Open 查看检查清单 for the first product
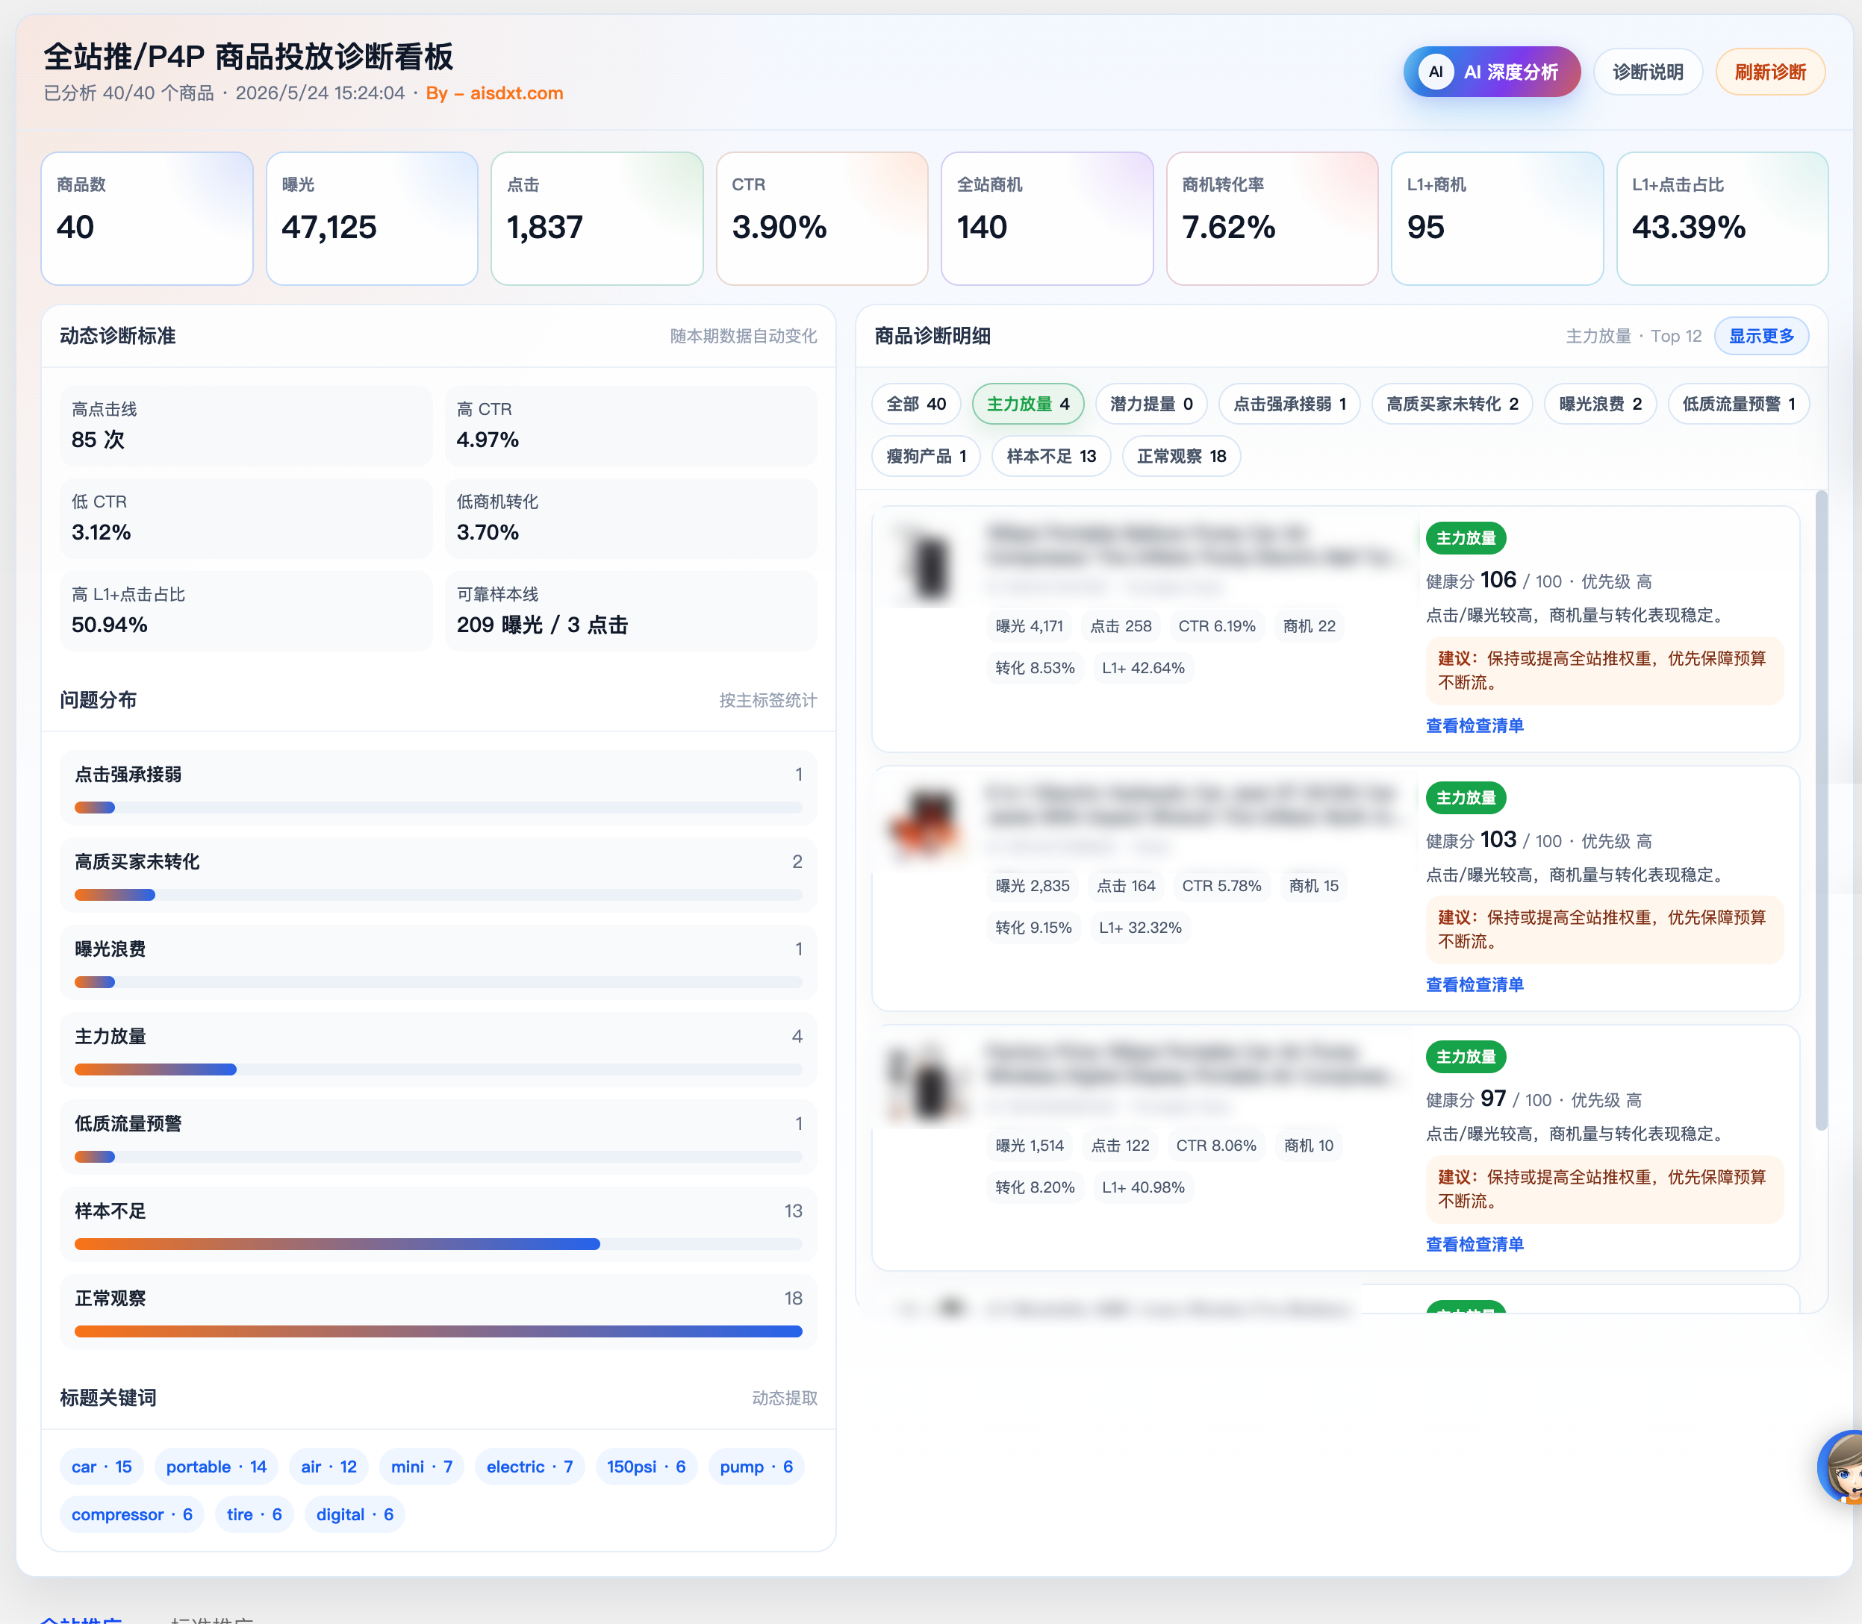 [x=1474, y=726]
